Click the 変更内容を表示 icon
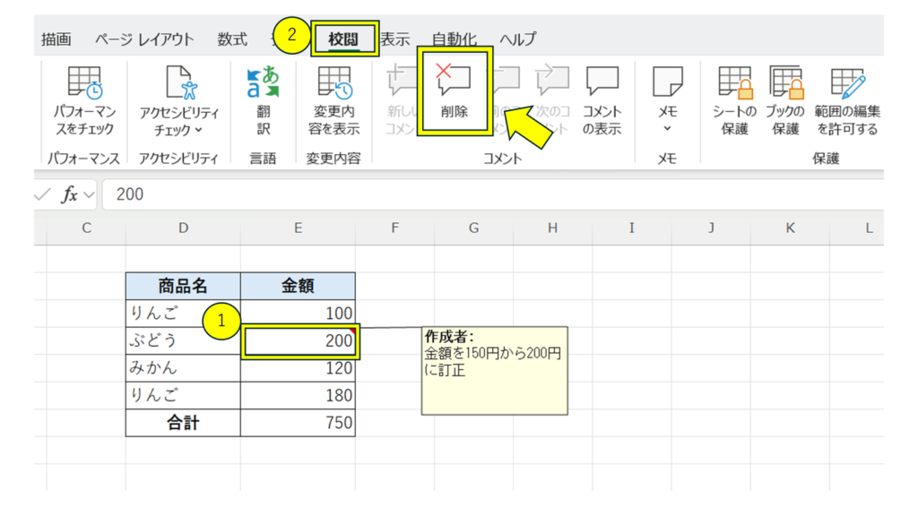 coord(336,87)
